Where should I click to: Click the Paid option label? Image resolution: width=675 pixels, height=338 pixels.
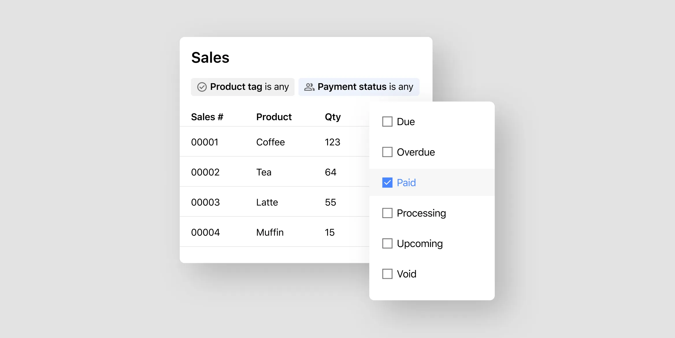tap(406, 183)
